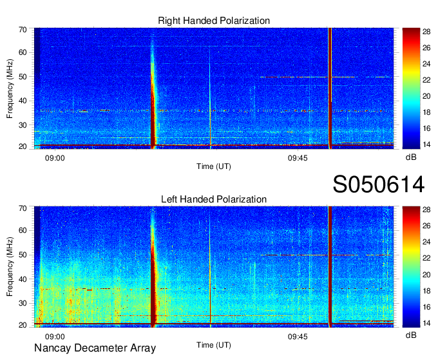The width and height of the screenshot is (438, 356).
Task: Click the "Nancay Decameter Array" caption
Action: pyautogui.click(x=95, y=348)
